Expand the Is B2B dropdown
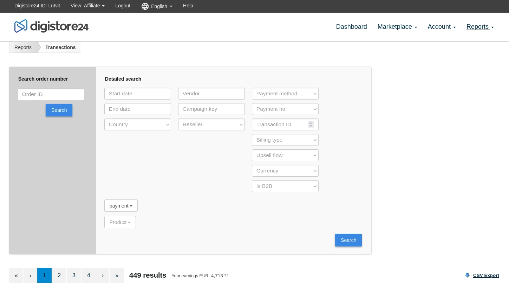Viewport: 509px width, 285px height. (x=285, y=186)
